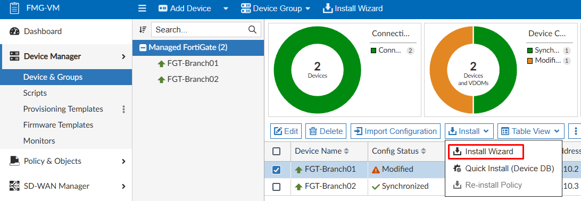Viewport: 581px width, 201px height.
Task: Click the FMG-VM clipboard logo icon
Action: coord(14,8)
